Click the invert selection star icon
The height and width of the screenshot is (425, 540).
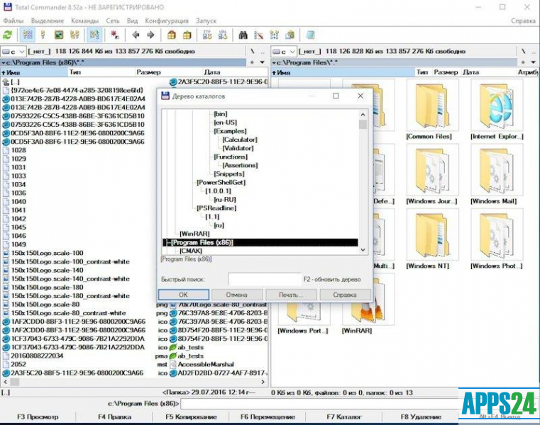[115, 35]
